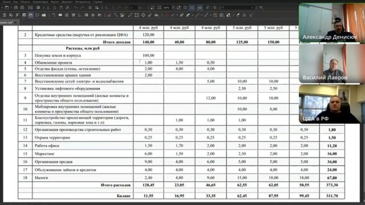Close the open PDF document tab
This screenshot has height=205, width=365.
pos(15,22)
